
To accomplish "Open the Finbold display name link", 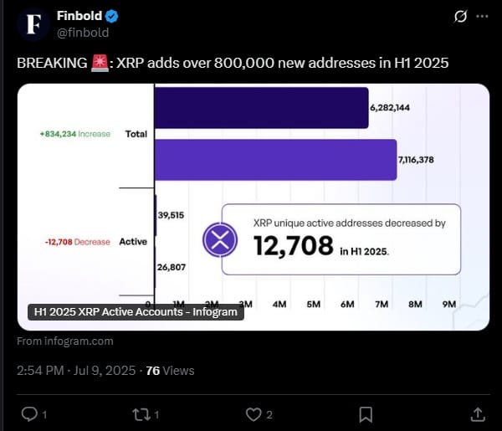I will click(80, 16).
